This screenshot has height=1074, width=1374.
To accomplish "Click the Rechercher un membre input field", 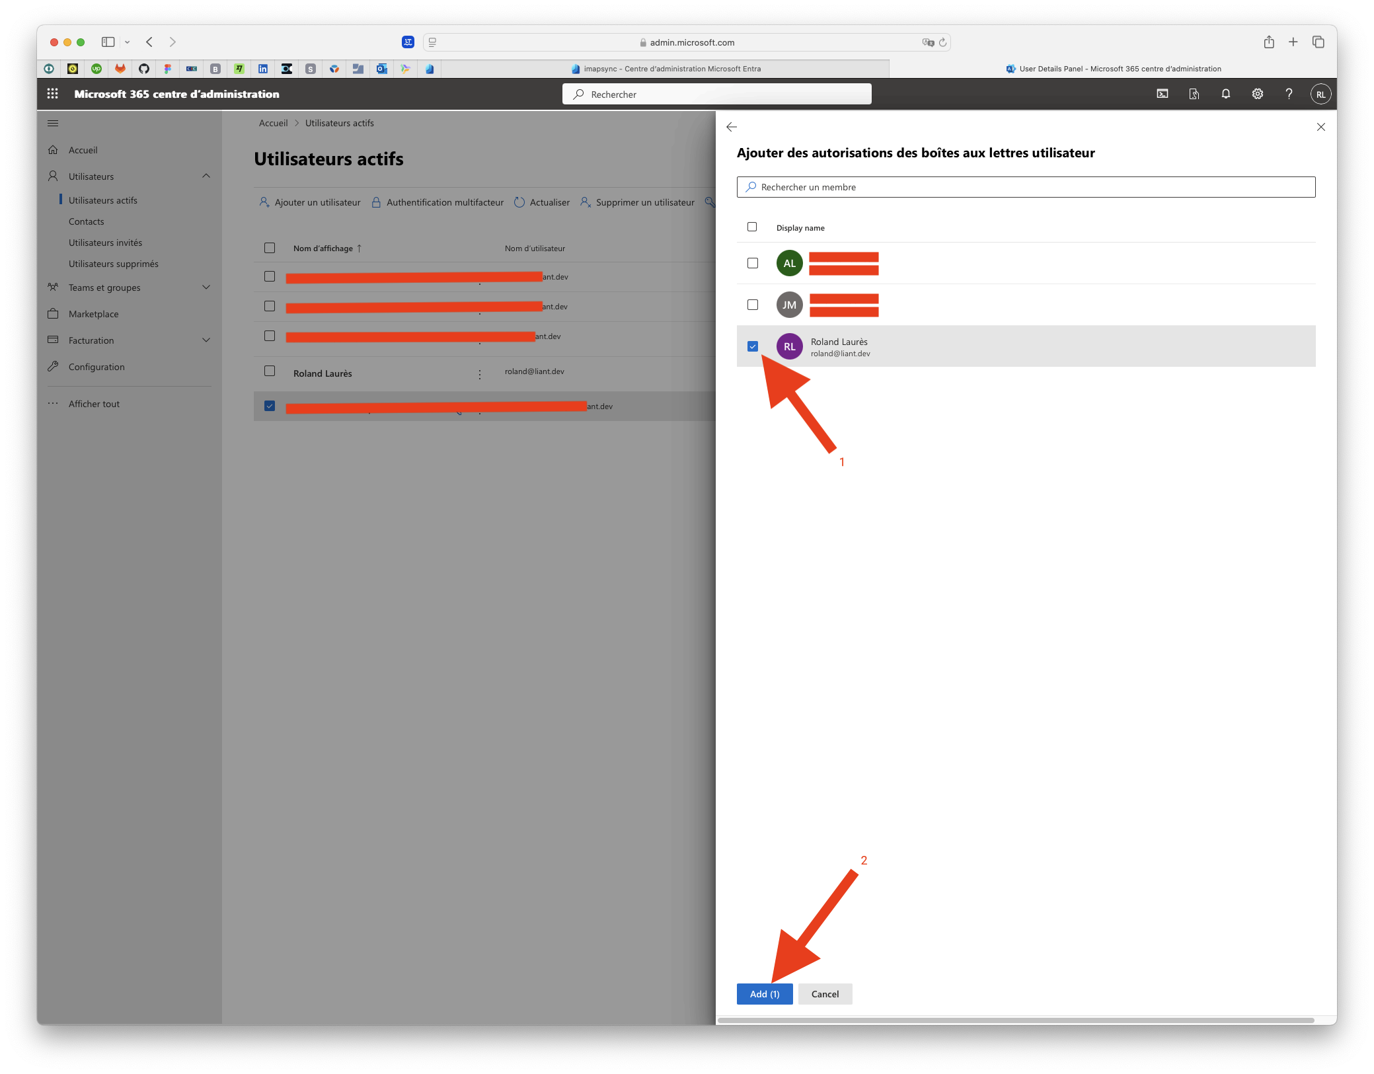I will pos(1026,186).
